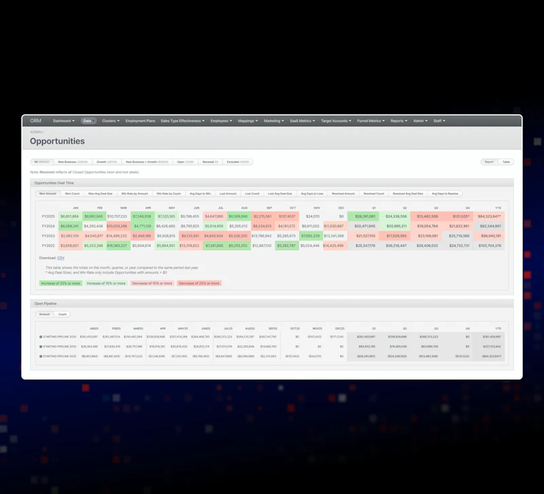The width and height of the screenshot is (544, 494).
Task: Click FY2022 July cell $7,281,650
Action: [214, 246]
